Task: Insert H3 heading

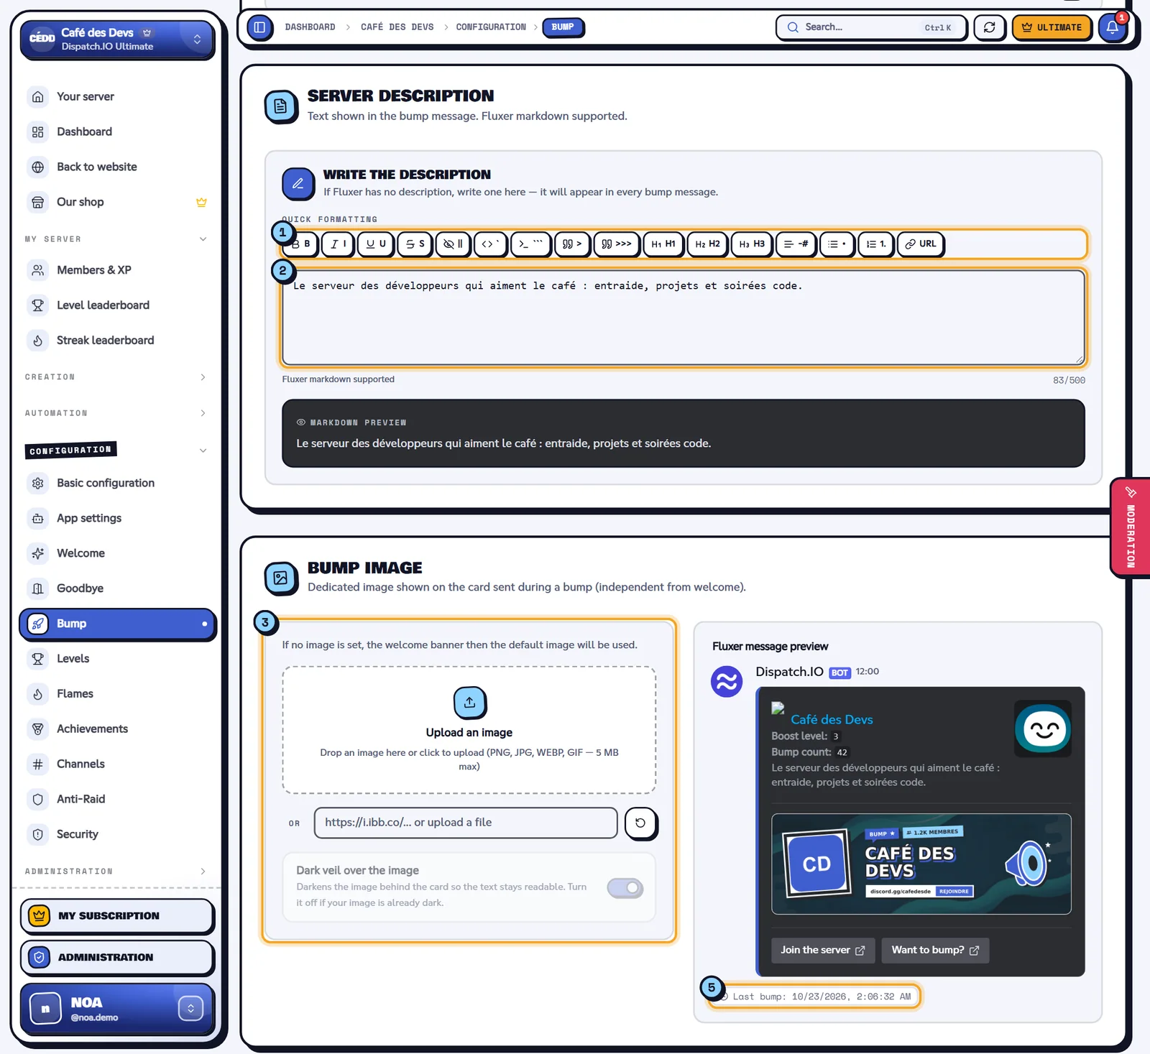Action: click(752, 244)
